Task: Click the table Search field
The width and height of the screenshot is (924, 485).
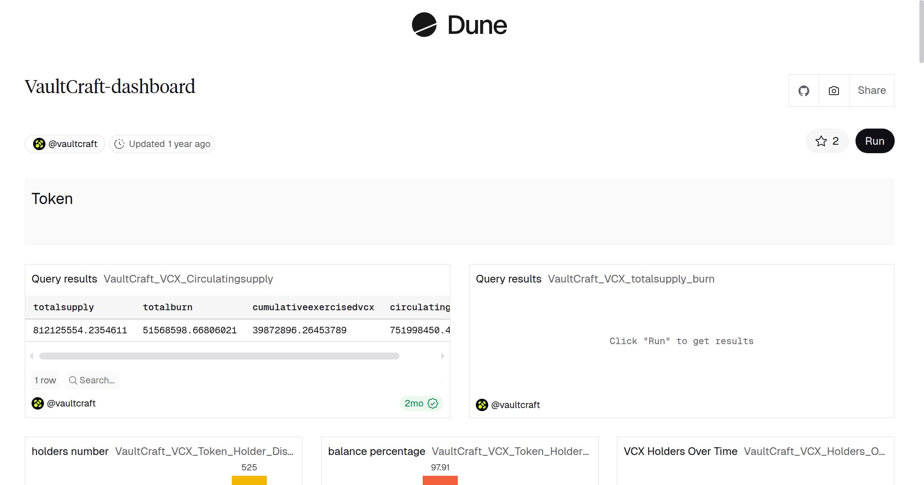Action: pyautogui.click(x=92, y=380)
